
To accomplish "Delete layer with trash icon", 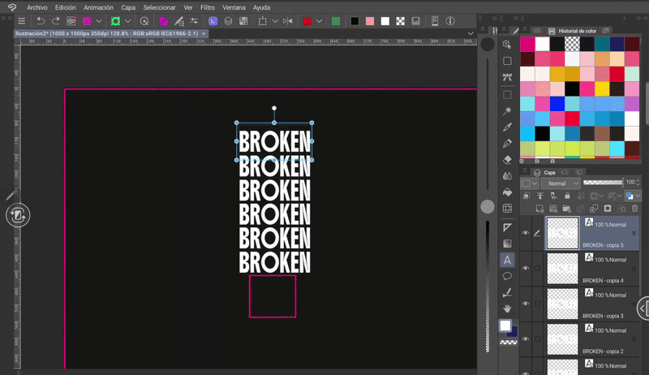I will click(635, 209).
